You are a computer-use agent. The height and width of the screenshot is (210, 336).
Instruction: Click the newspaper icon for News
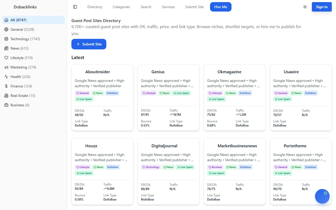(6, 48)
